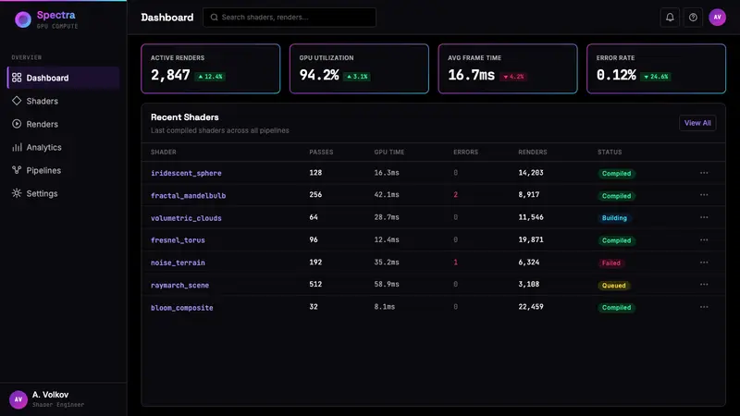Click SHADER column header
Viewport: 740px width, 416px height.
pyautogui.click(x=164, y=152)
